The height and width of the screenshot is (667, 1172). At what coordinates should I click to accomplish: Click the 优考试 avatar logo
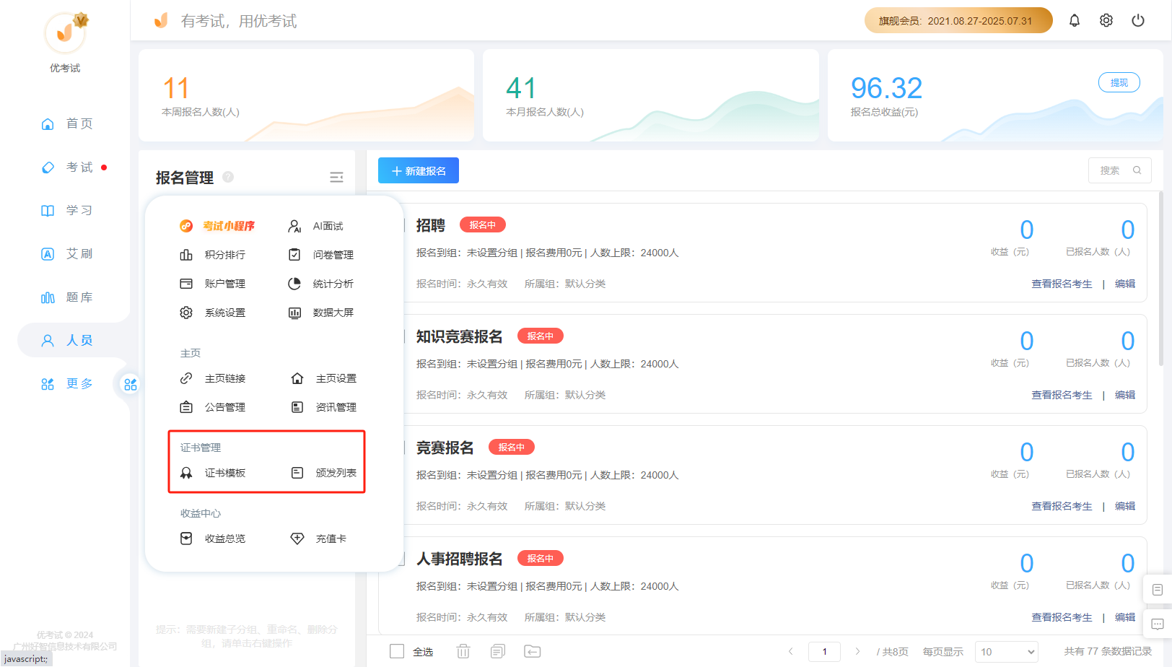pyautogui.click(x=65, y=32)
